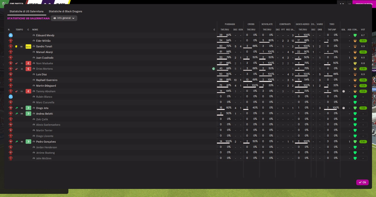This screenshot has width=376, height=197.
Task: Click the GIOCO AEREO column group header
Action: coord(303,24)
